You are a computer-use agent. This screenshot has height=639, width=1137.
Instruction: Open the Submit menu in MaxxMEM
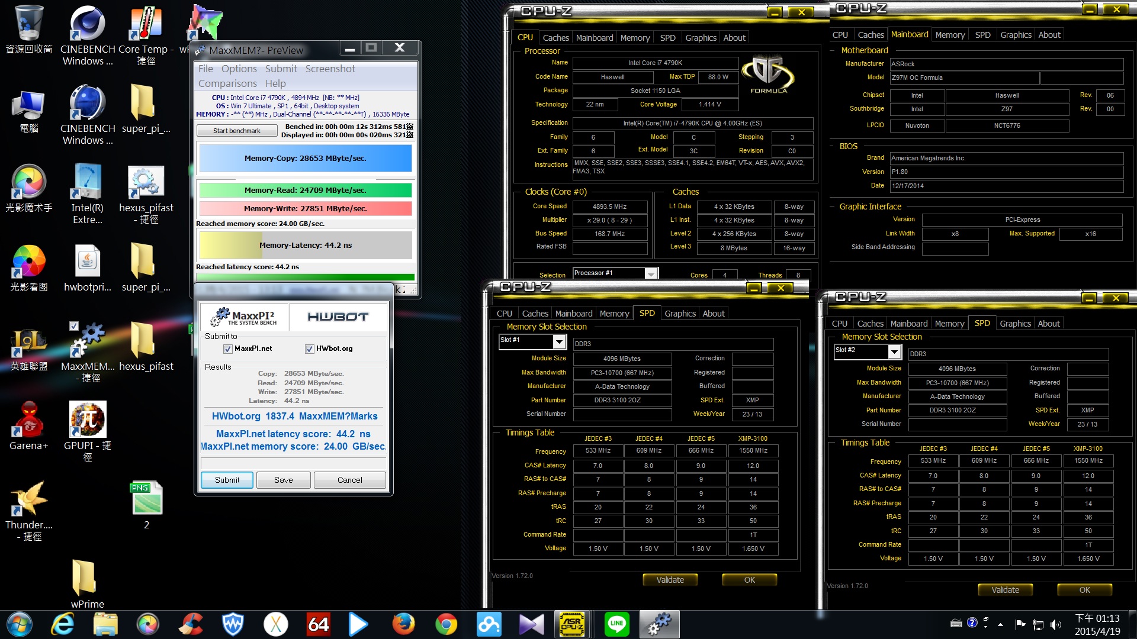coord(281,69)
